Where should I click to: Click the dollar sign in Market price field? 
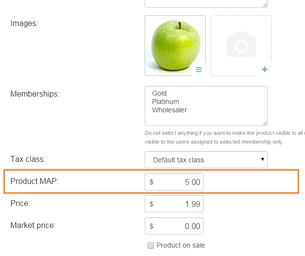click(152, 226)
